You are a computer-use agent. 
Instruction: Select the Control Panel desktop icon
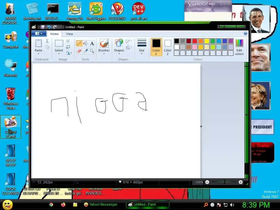pyautogui.click(x=11, y=127)
